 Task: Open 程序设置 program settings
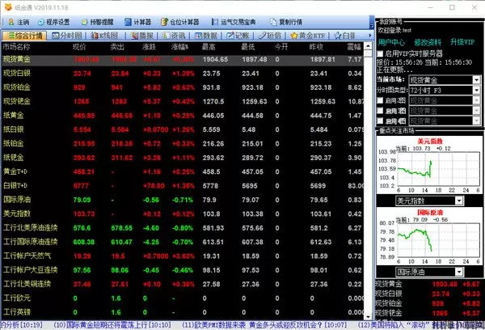(x=54, y=22)
